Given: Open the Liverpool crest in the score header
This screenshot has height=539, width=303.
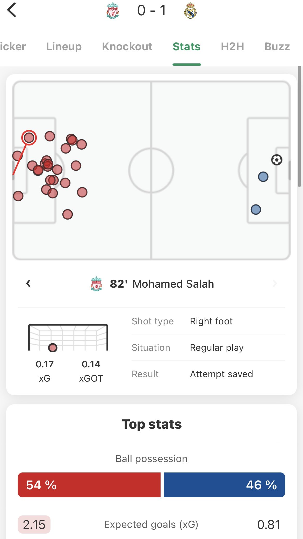Looking at the screenshot, I should (x=113, y=11).
